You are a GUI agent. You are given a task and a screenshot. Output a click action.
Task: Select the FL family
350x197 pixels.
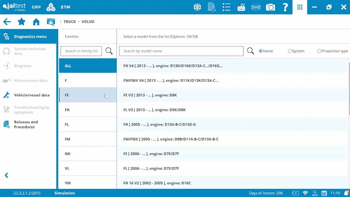click(88, 124)
